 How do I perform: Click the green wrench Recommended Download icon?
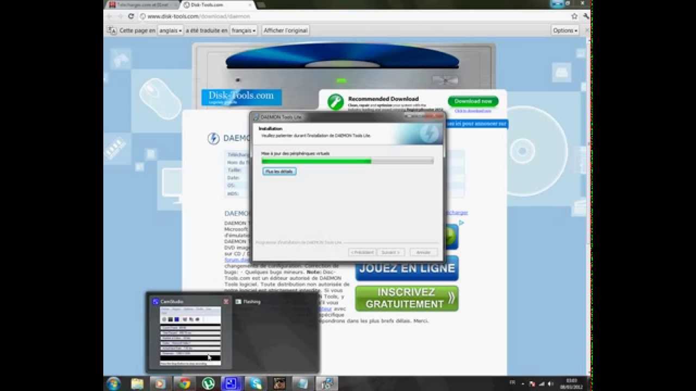tap(335, 102)
